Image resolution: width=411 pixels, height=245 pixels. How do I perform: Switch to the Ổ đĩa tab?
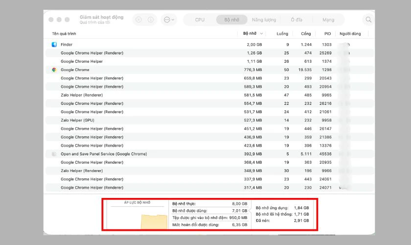tap(296, 20)
